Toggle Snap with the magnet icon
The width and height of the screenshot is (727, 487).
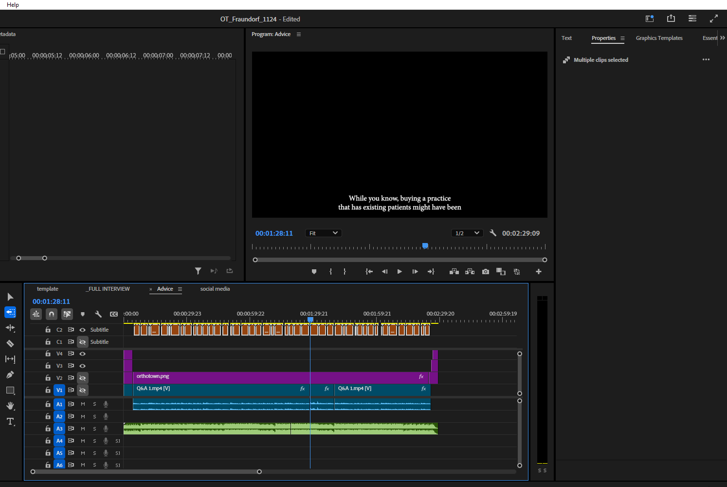pos(51,314)
